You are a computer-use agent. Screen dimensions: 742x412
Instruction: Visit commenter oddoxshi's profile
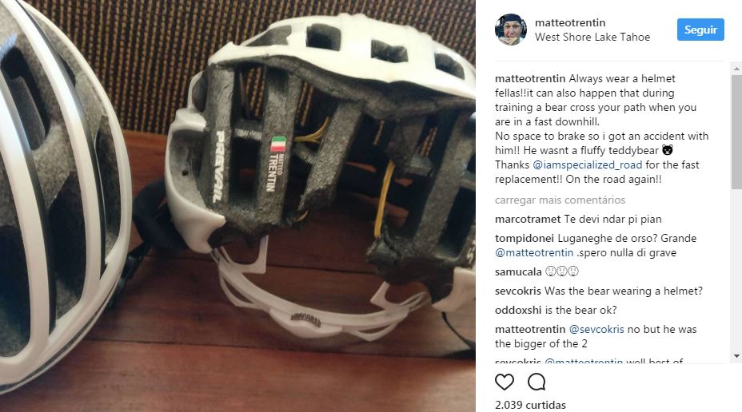click(x=518, y=310)
